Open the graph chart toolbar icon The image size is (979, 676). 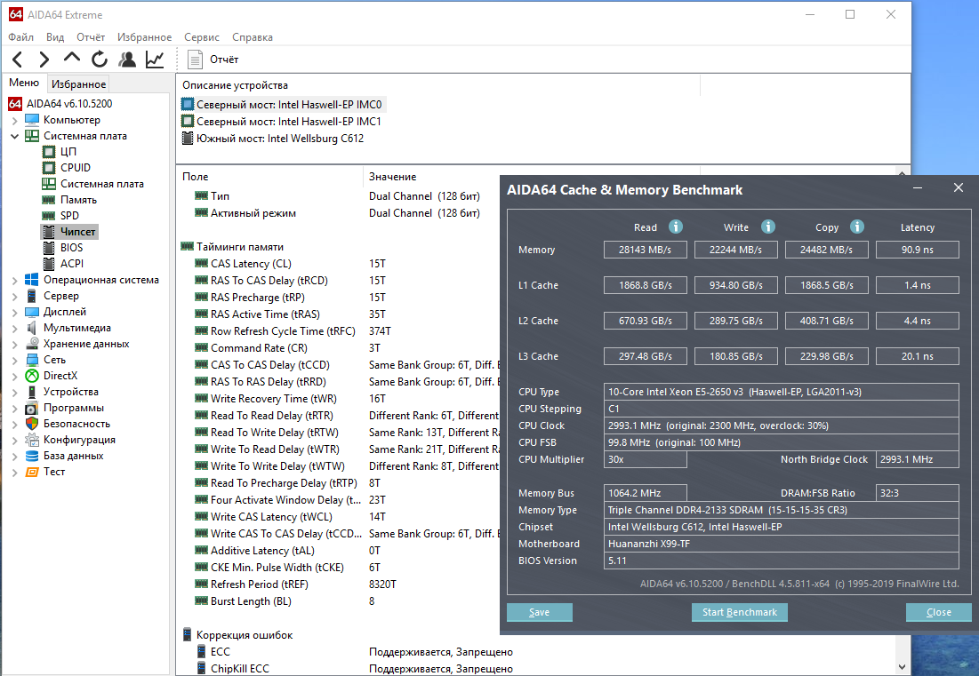(x=155, y=60)
